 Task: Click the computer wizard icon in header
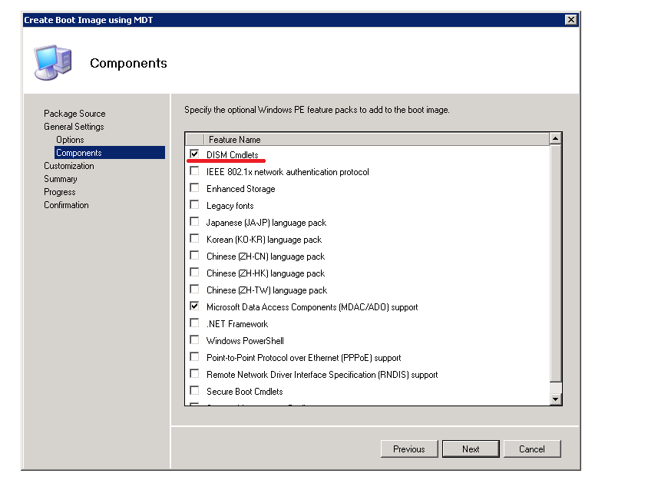tap(52, 63)
